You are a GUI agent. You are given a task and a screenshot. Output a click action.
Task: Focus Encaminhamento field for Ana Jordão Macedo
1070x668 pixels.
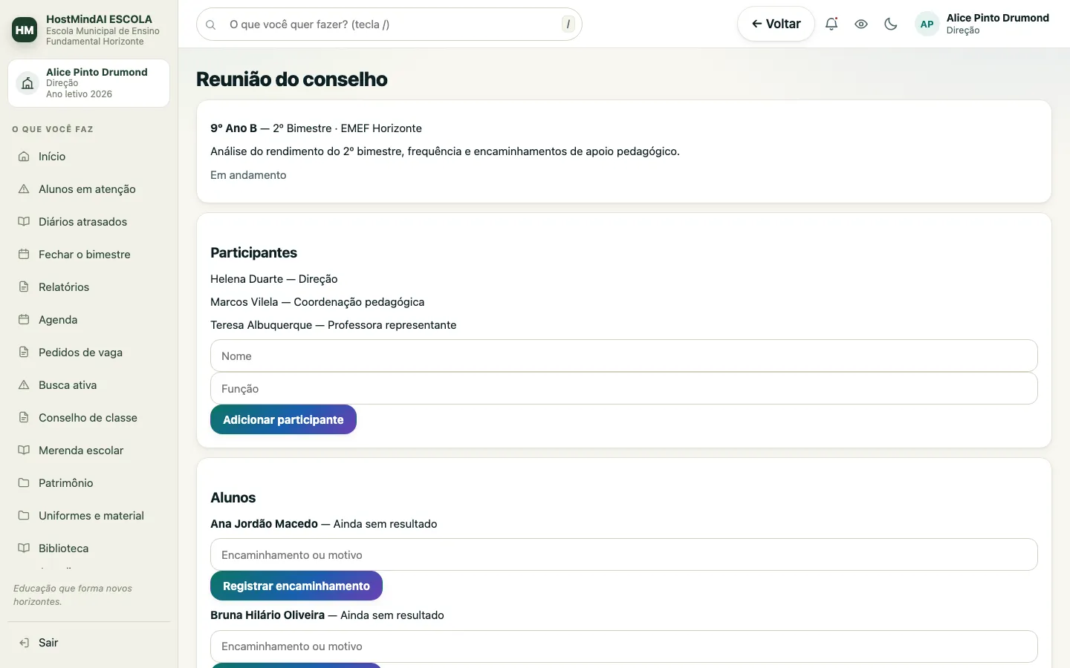click(x=623, y=554)
